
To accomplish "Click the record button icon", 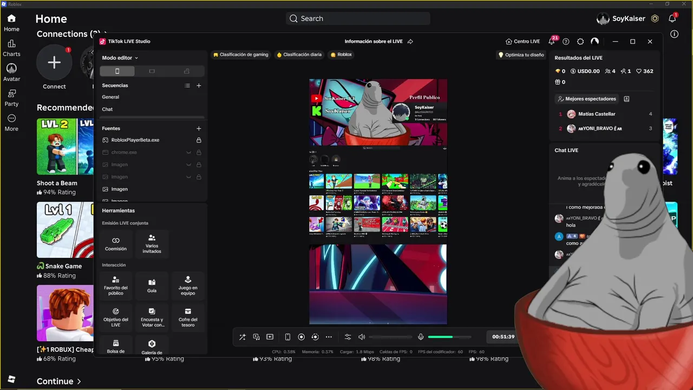I will tap(301, 337).
